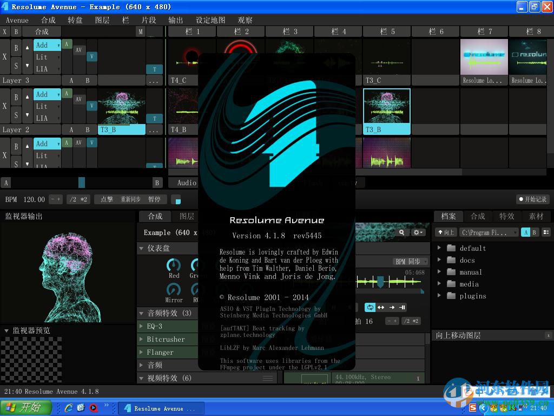
Task: Click the Bypass (B) icon on Layer 2
Action: point(16,96)
